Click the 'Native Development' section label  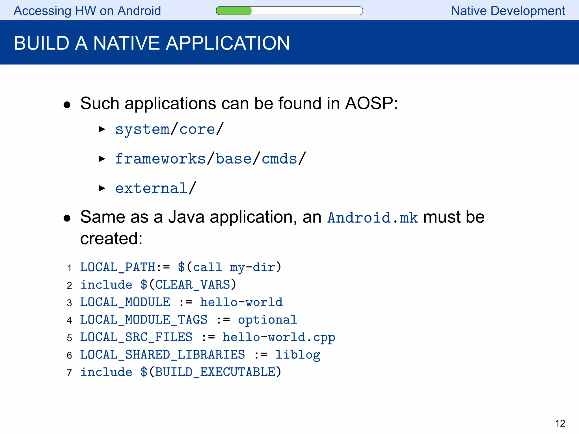point(508,11)
